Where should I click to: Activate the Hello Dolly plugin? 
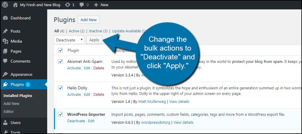[x=74, y=94]
